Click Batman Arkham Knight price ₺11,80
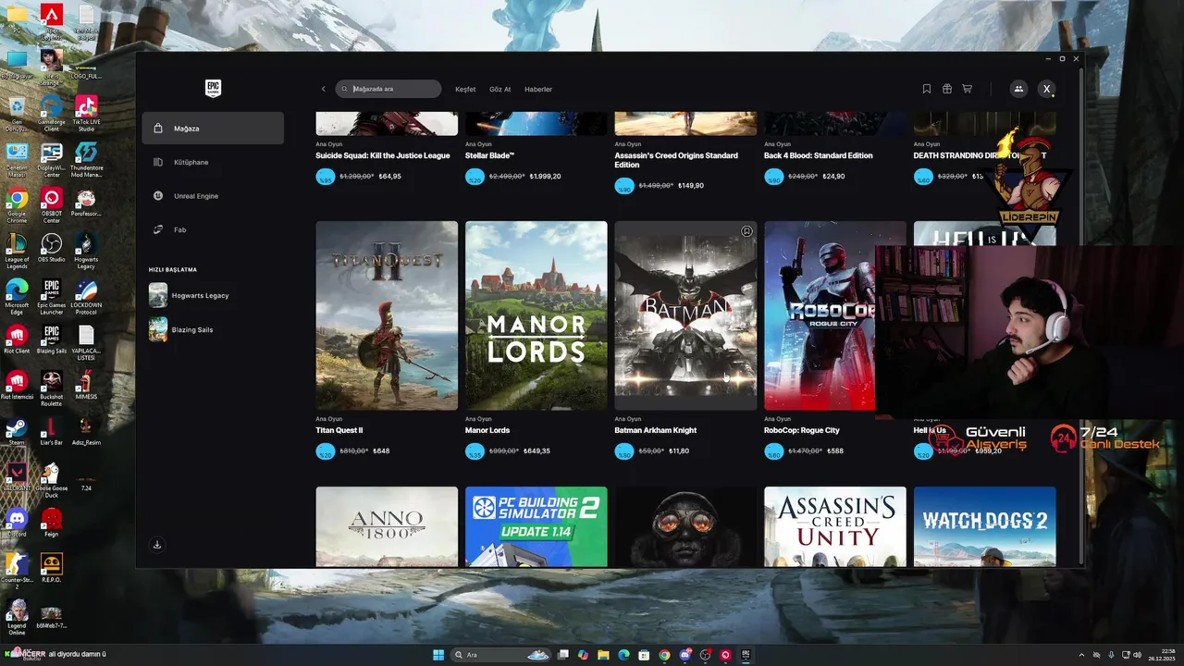 click(x=679, y=451)
